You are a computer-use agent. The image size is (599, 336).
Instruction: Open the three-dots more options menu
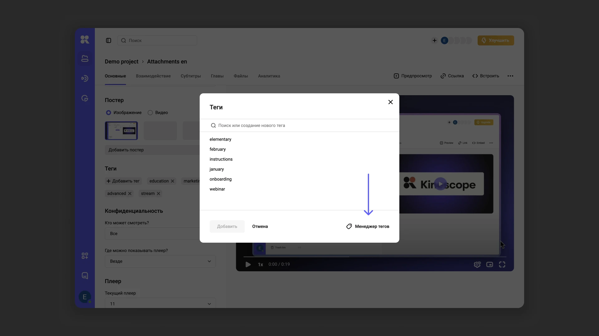point(510,76)
